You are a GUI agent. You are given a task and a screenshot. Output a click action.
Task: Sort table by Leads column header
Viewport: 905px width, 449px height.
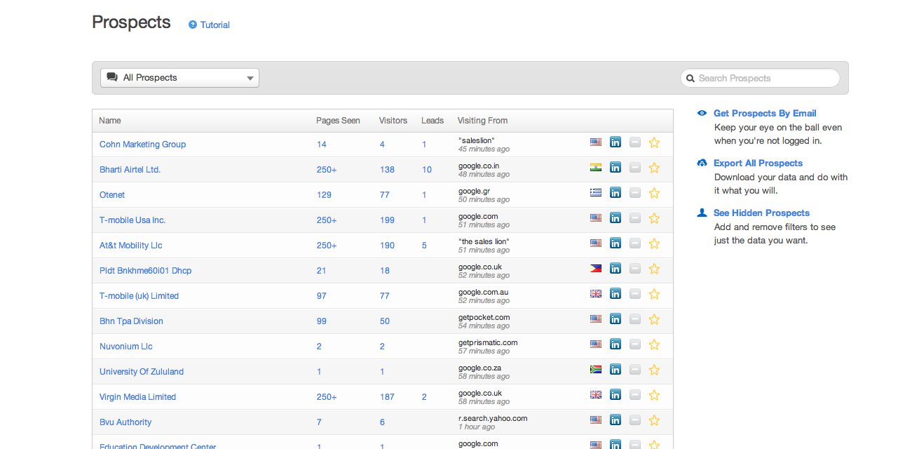coord(433,121)
